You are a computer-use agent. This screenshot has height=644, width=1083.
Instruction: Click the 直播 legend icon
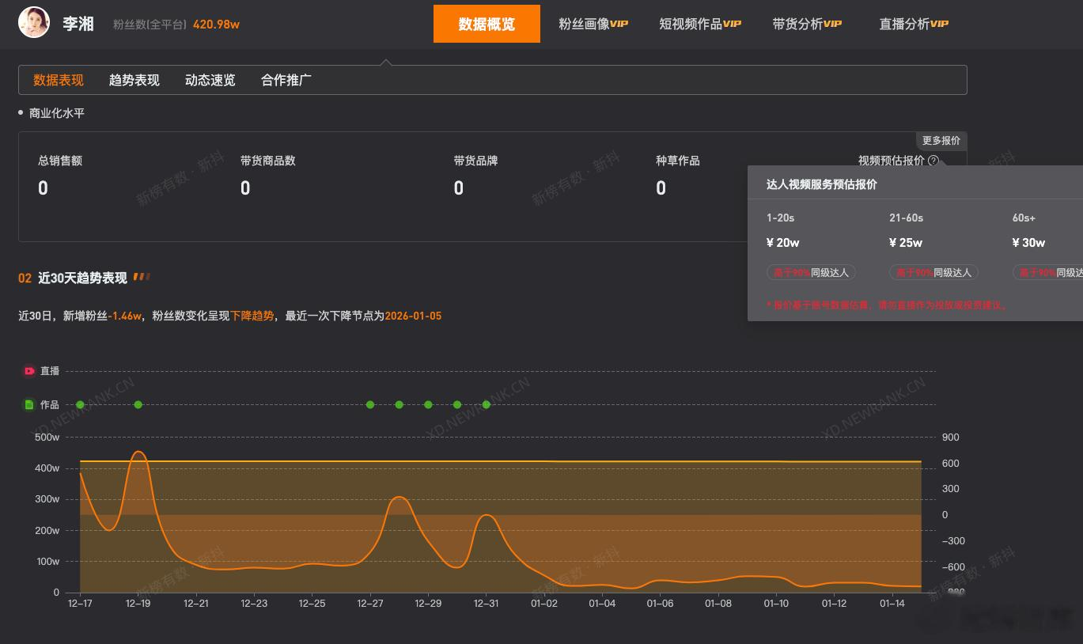pyautogui.click(x=29, y=371)
